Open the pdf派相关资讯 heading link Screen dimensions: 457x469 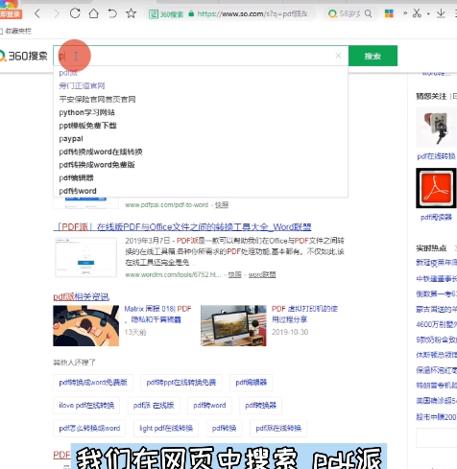pyautogui.click(x=82, y=296)
